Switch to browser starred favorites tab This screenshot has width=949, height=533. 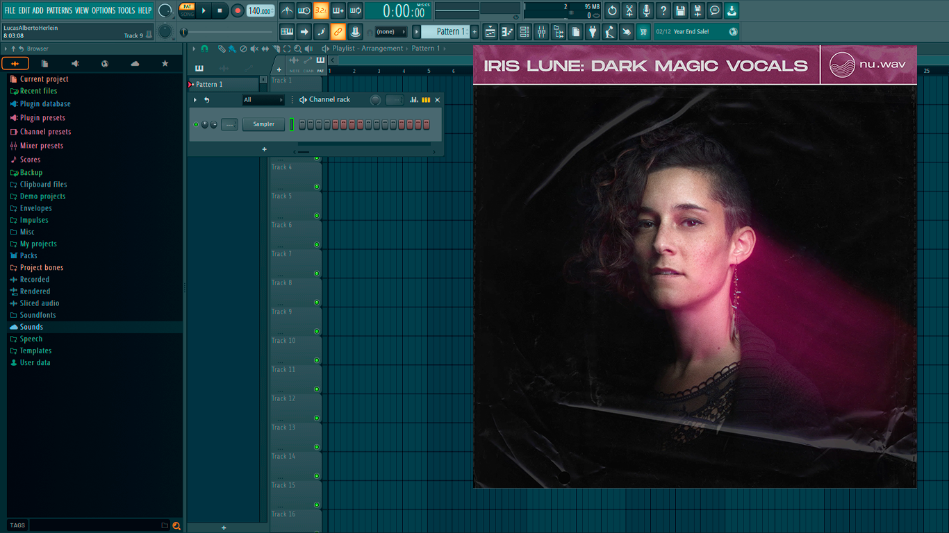[165, 64]
